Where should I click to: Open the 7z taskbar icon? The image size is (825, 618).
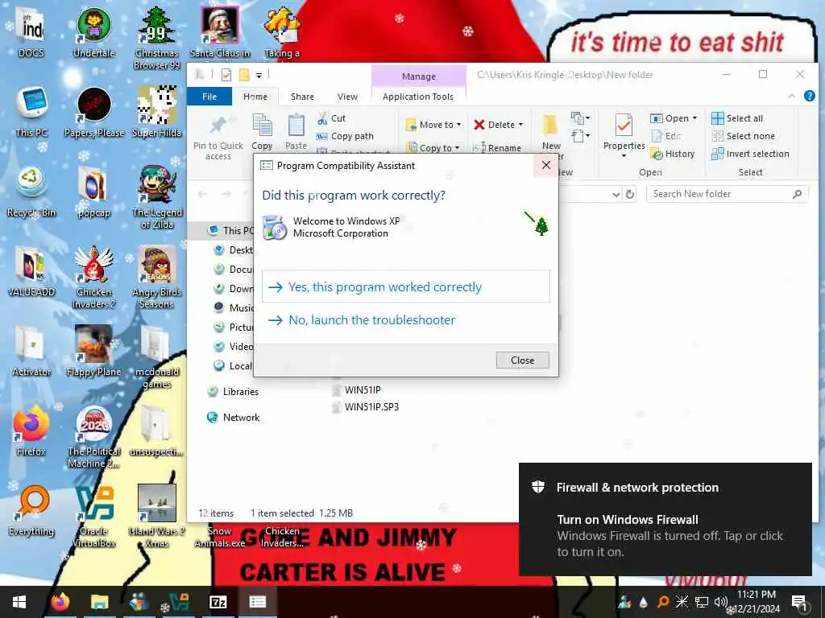(x=218, y=602)
